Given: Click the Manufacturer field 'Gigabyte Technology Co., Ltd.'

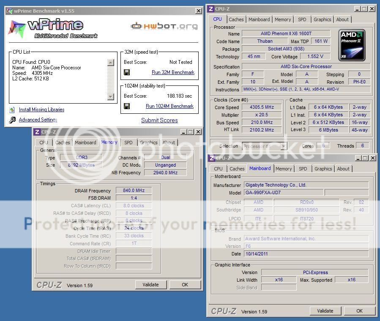Looking at the screenshot, I should coord(306,185).
